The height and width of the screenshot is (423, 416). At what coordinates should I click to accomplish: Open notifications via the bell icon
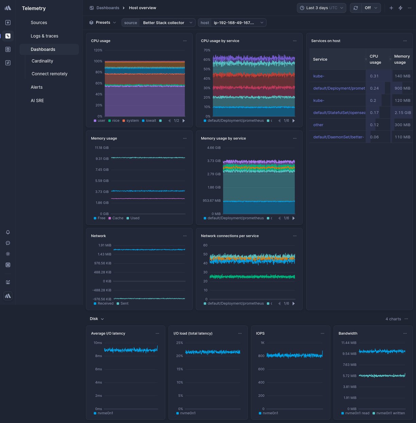(x=8, y=232)
